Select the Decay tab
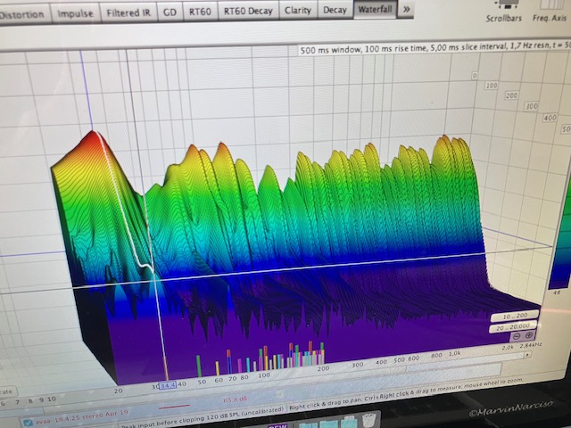Viewport: 571px width, 428px height. click(335, 11)
